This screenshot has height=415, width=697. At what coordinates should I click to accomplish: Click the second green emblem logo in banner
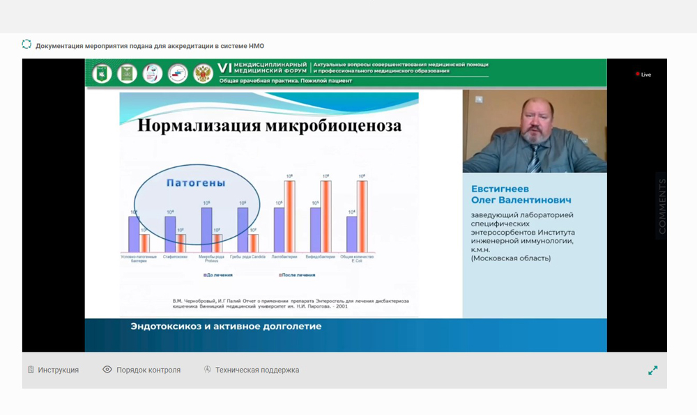click(x=127, y=73)
